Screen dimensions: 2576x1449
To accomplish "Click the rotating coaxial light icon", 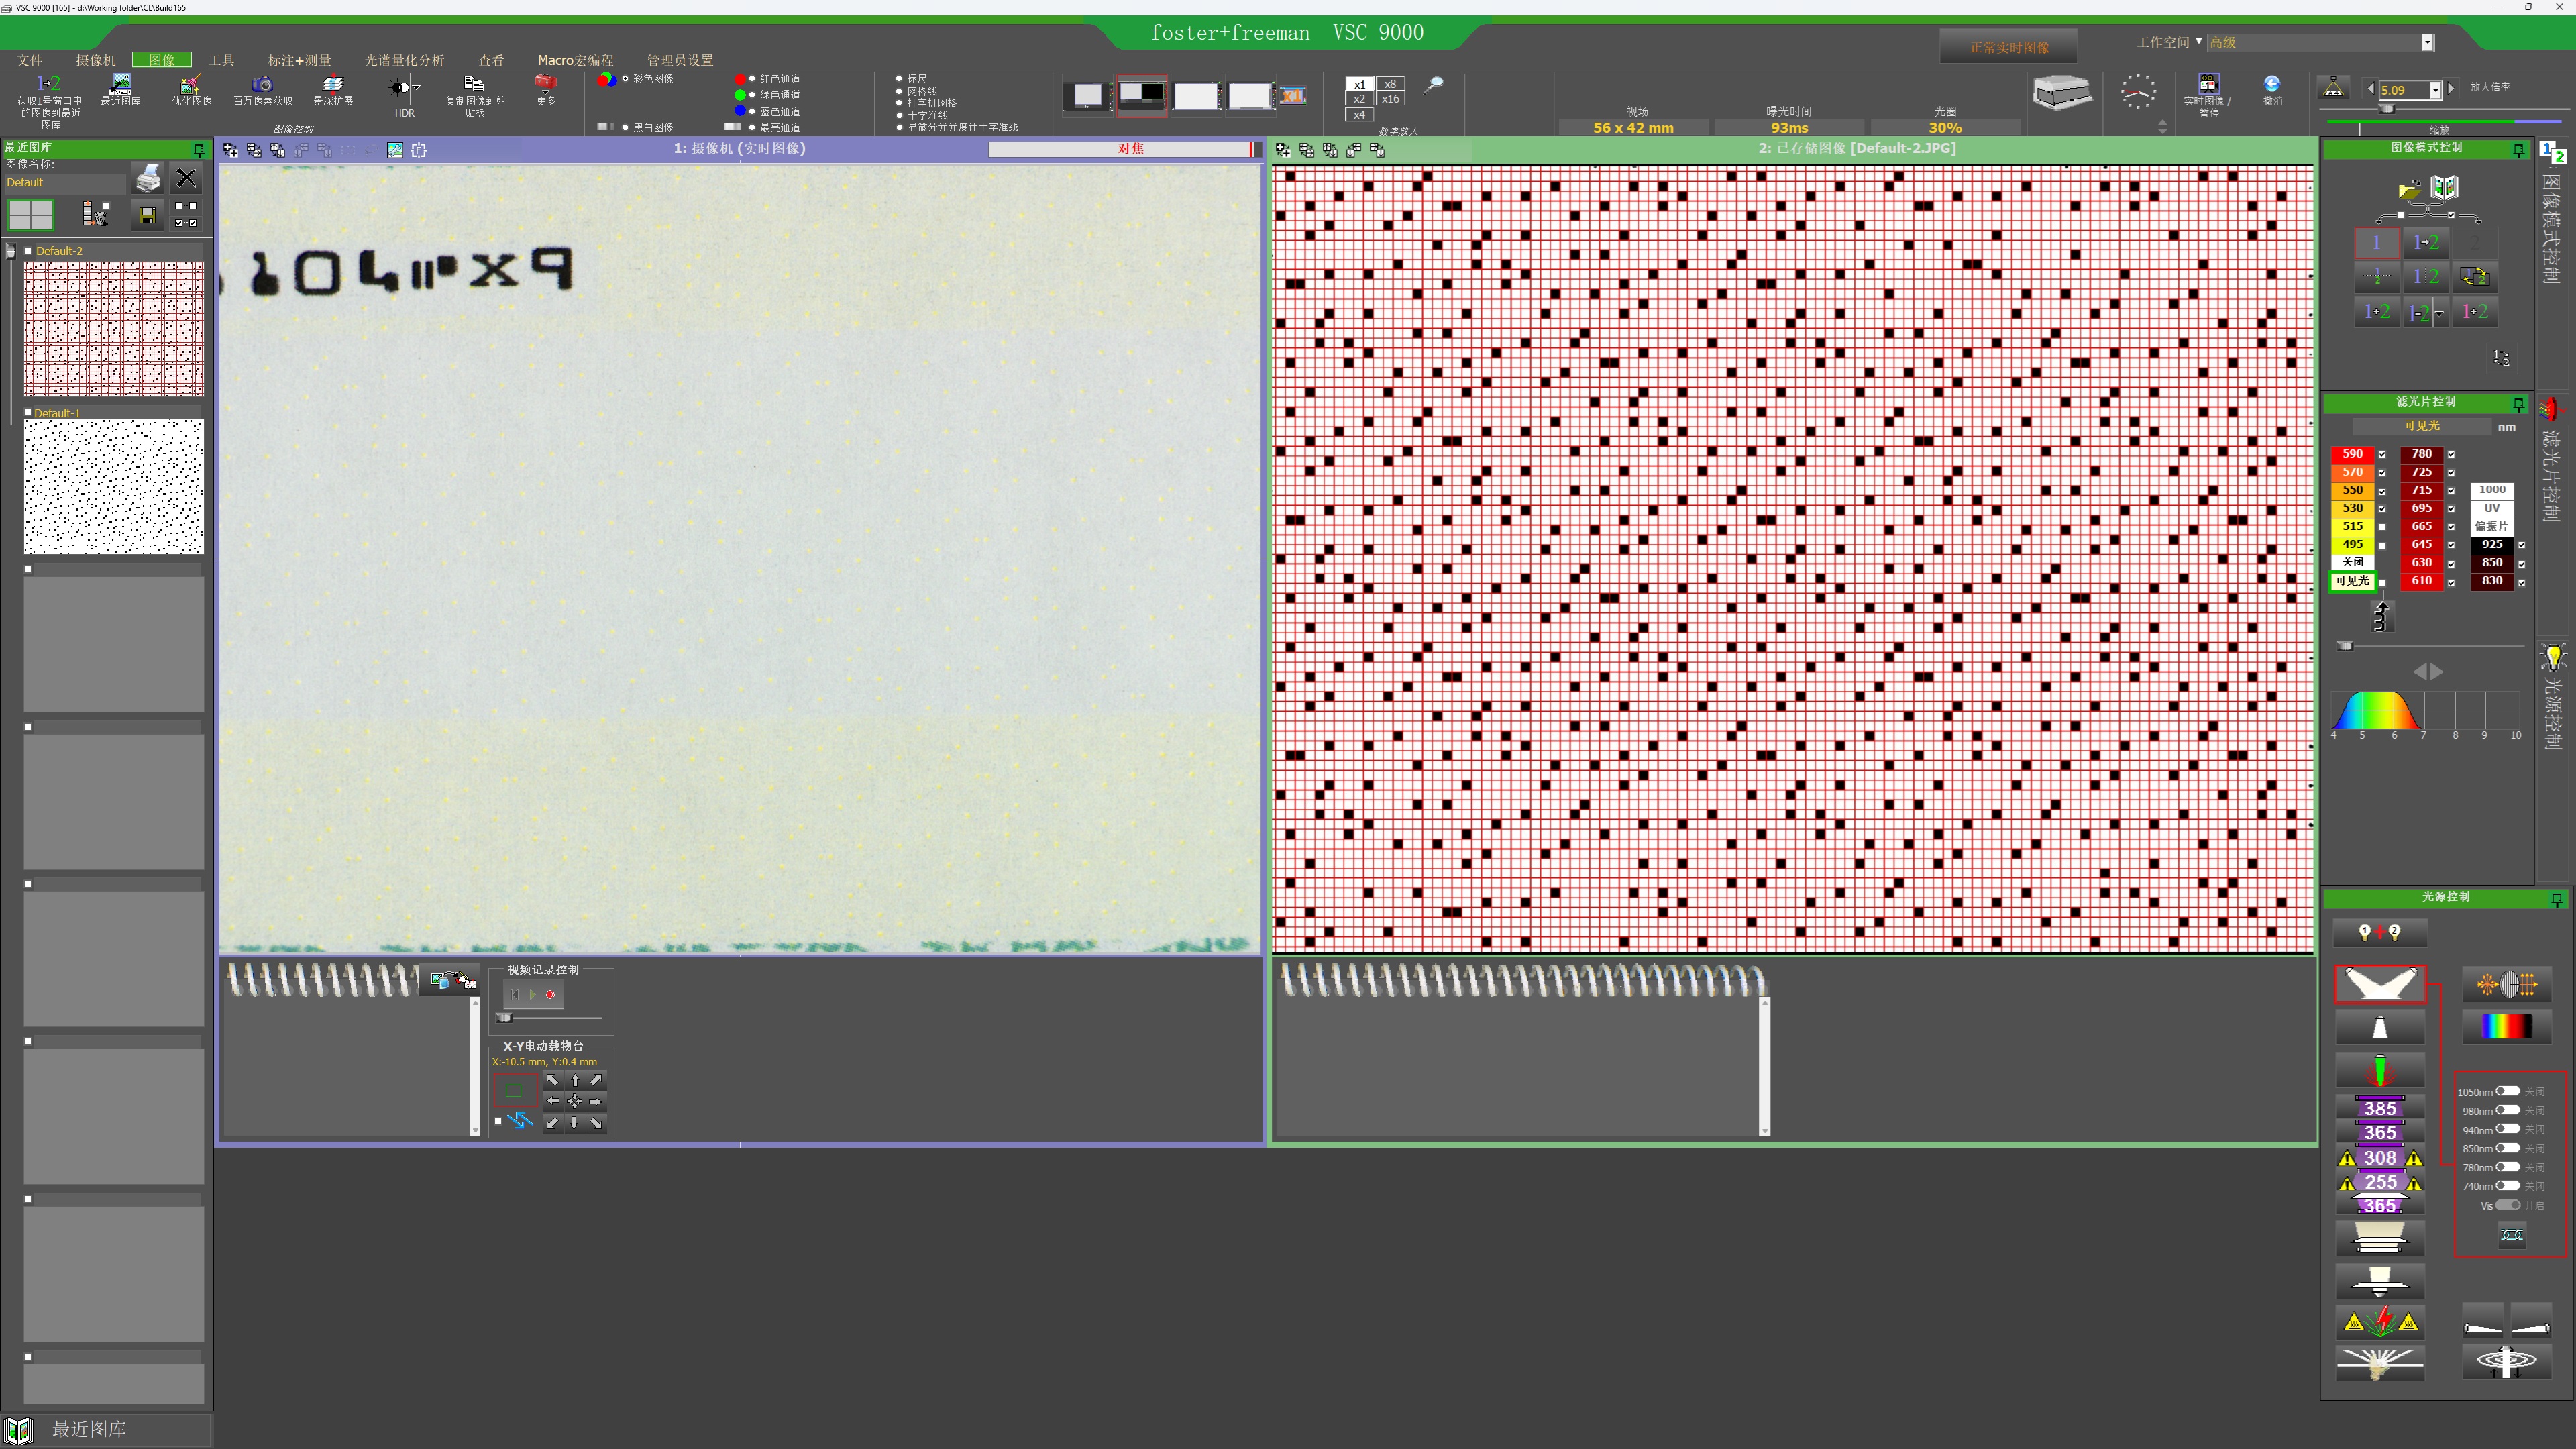I will pyautogui.click(x=2506, y=1361).
